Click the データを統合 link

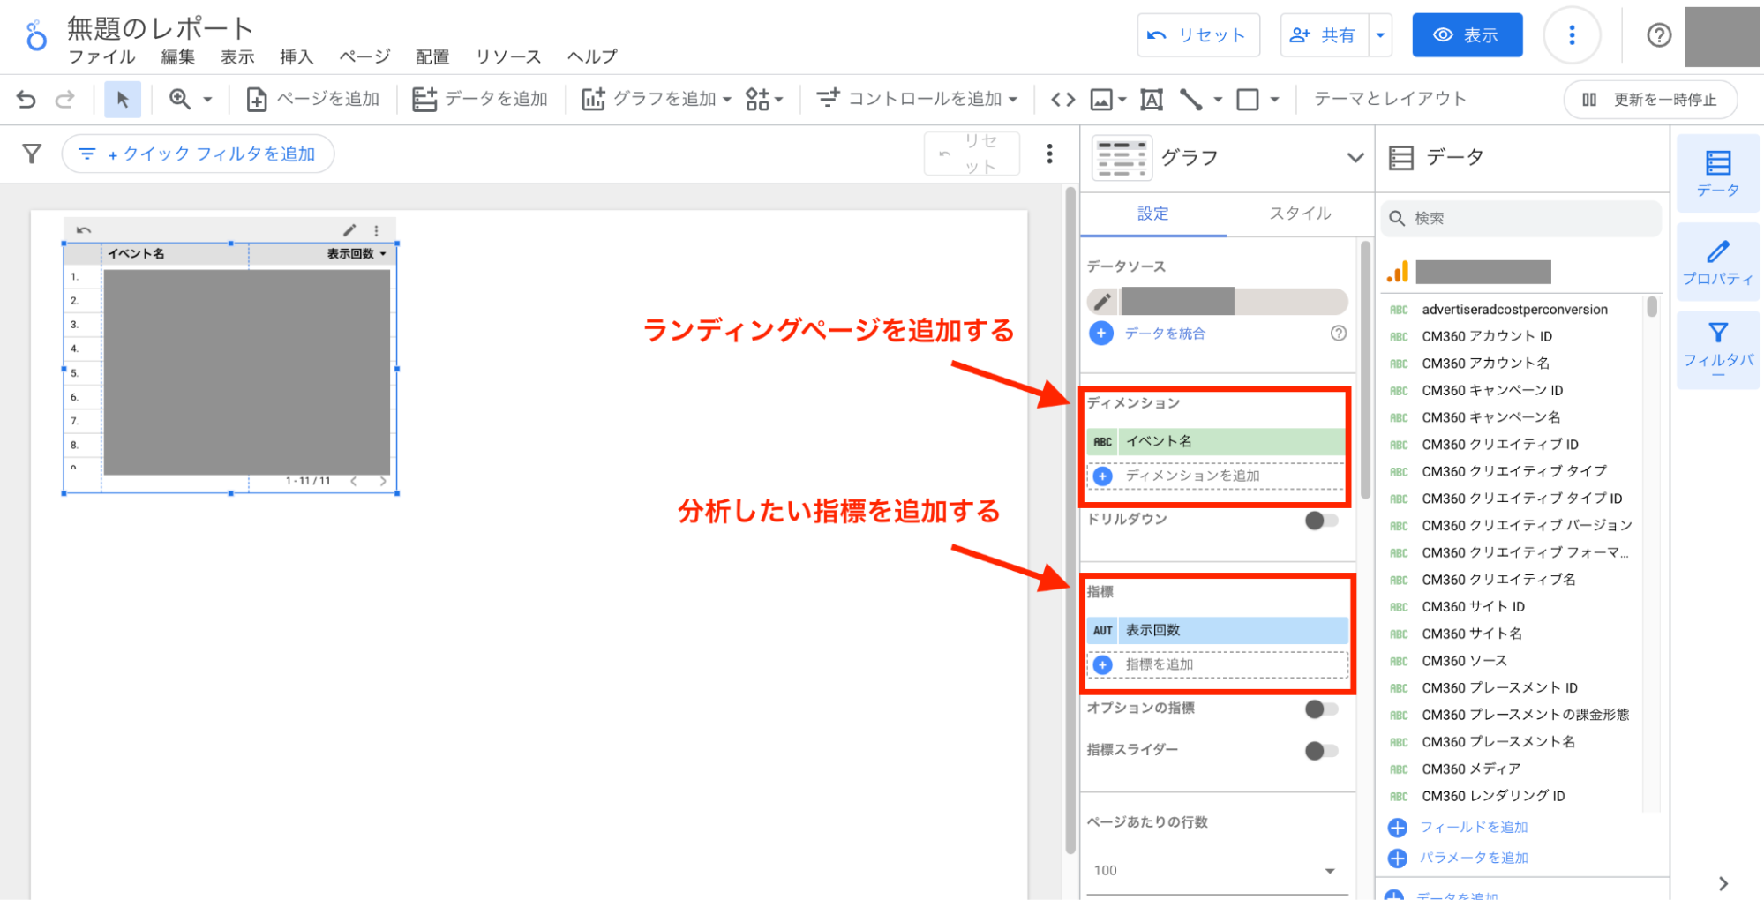1164,334
